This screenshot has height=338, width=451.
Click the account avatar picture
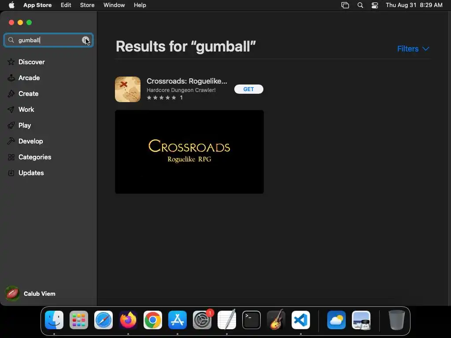click(12, 294)
